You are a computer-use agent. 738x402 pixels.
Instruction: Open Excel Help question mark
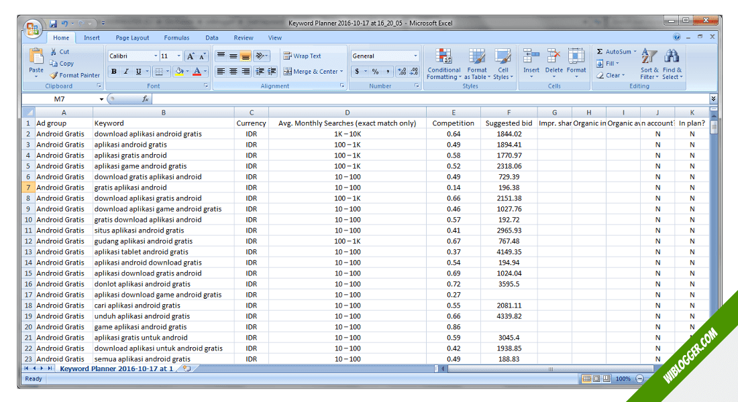[x=676, y=37]
